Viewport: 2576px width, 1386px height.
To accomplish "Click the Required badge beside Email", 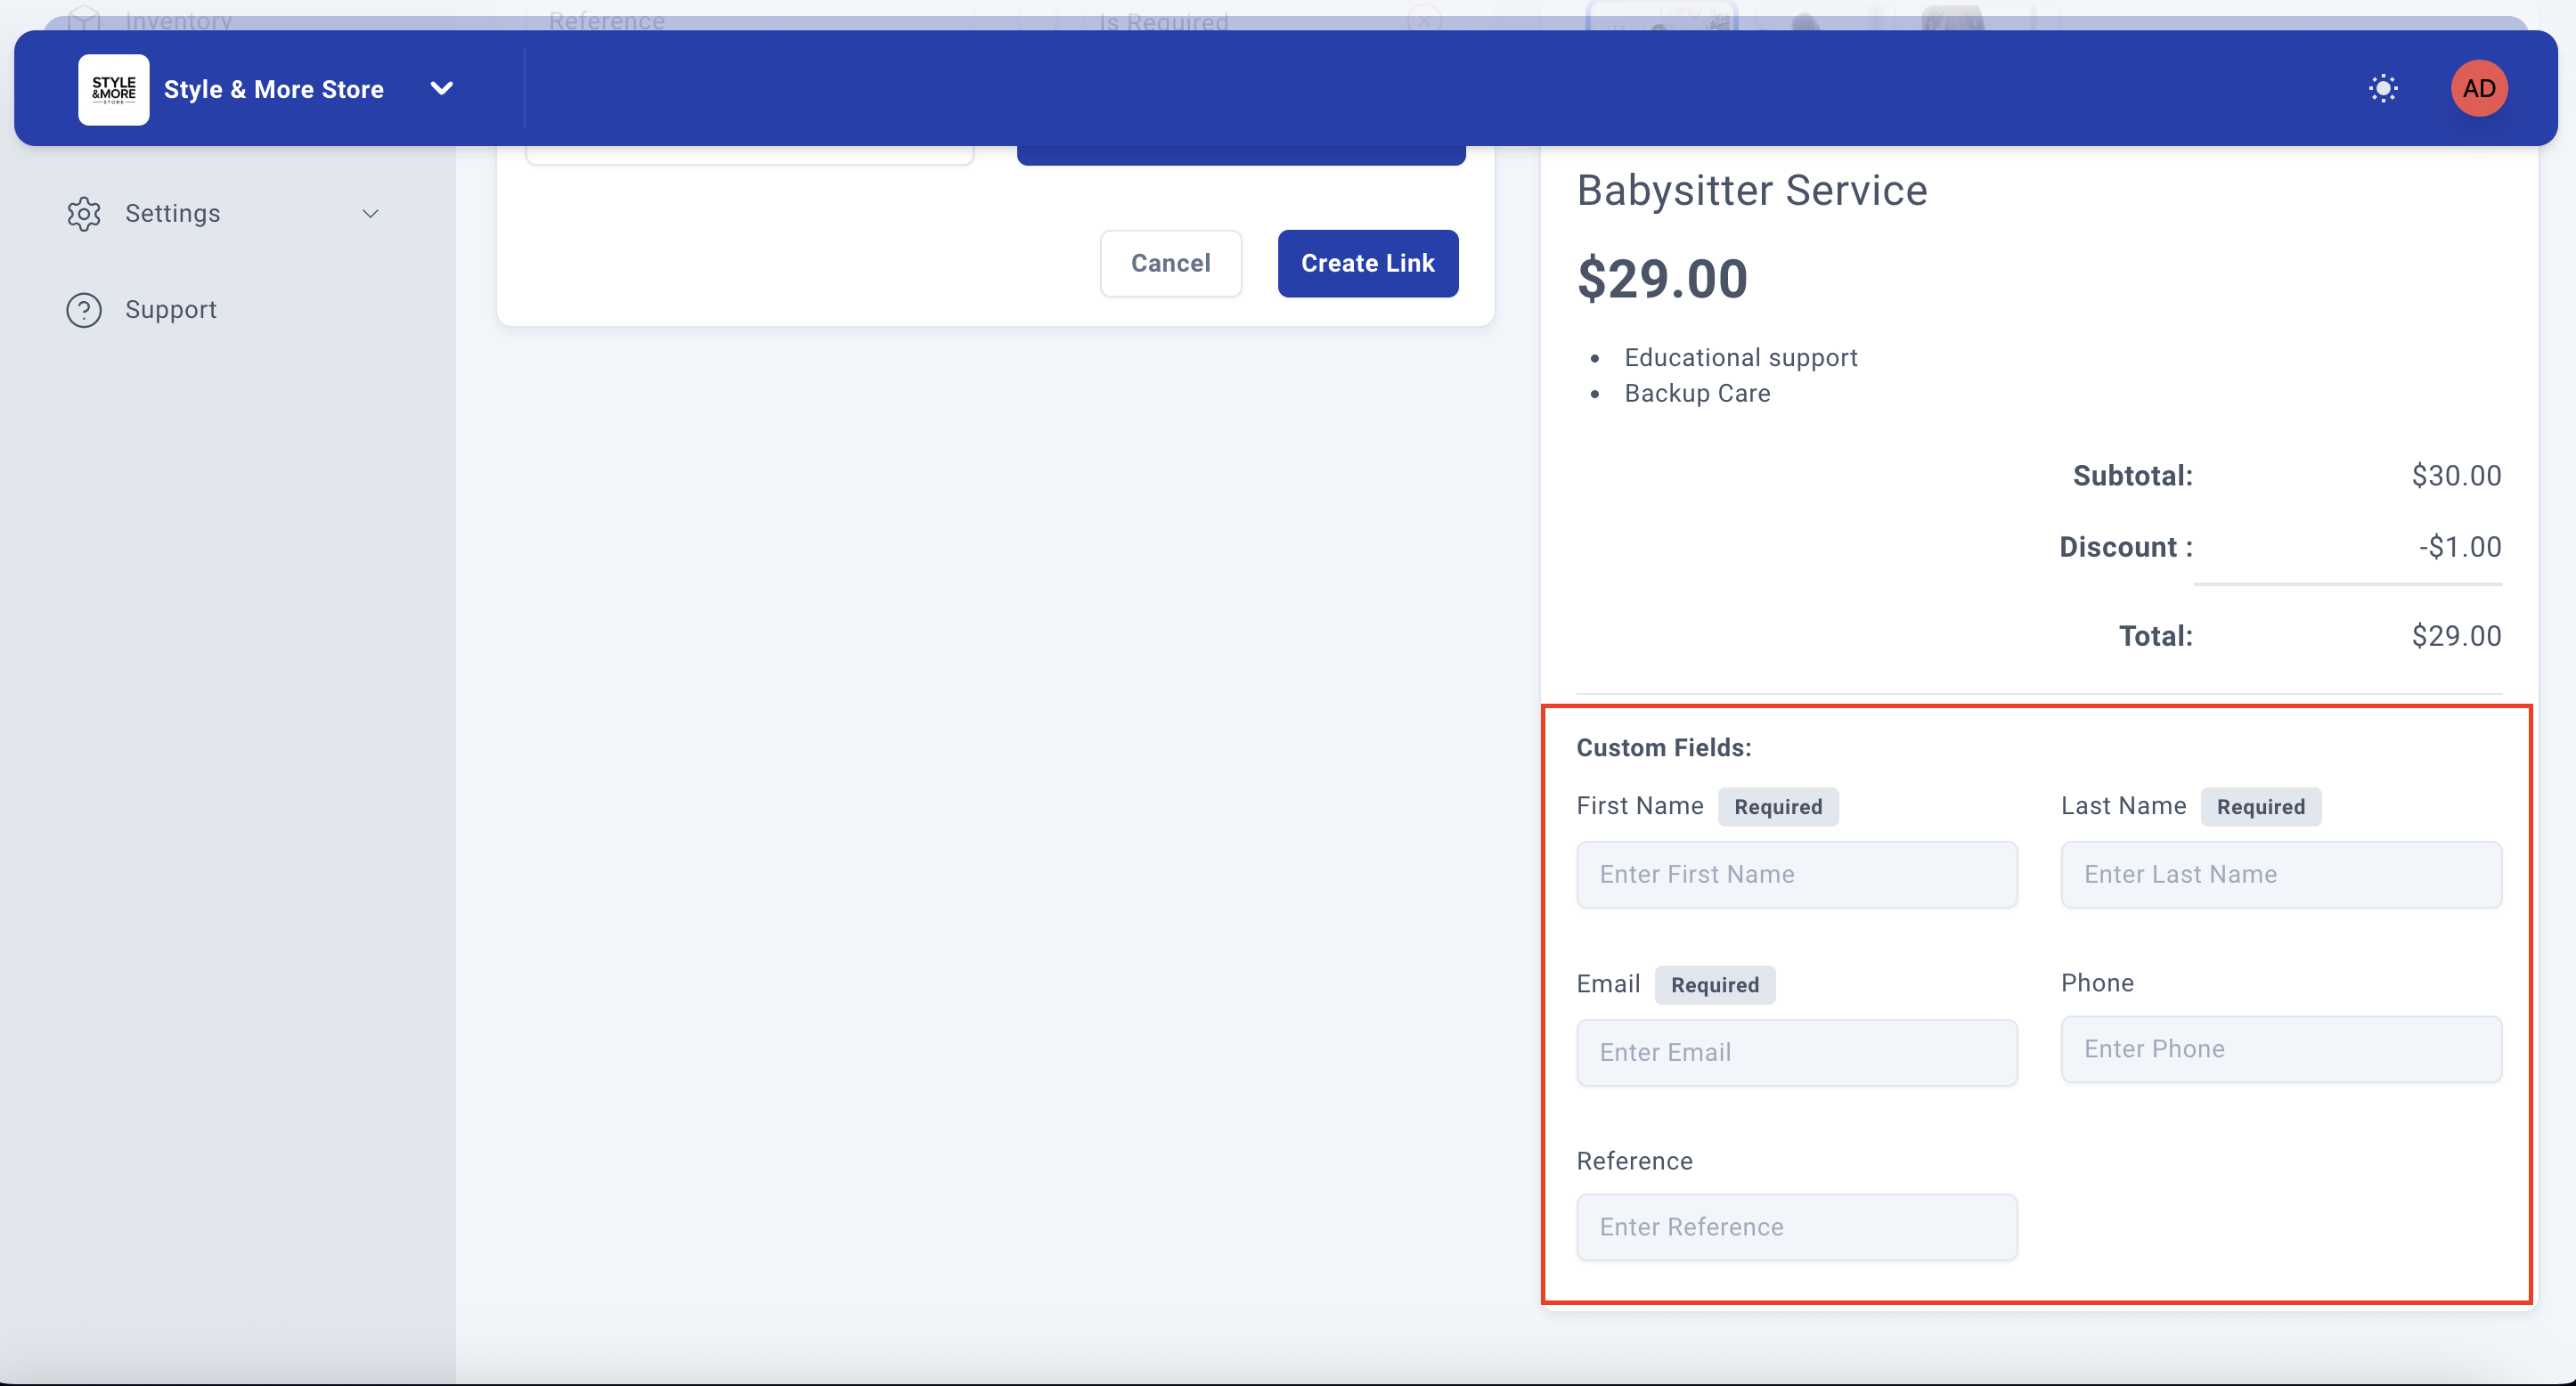I will click(x=1714, y=985).
